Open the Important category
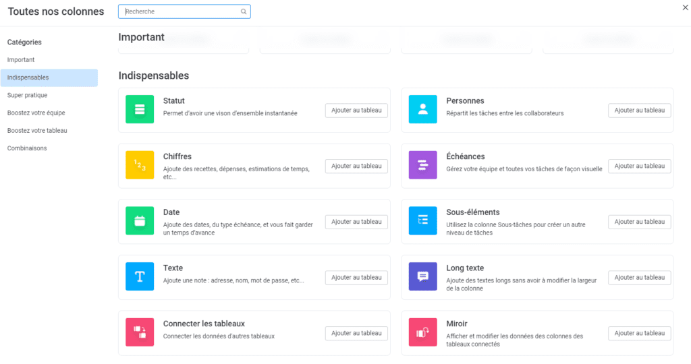Image resolution: width=691 pixels, height=364 pixels. 21,60
